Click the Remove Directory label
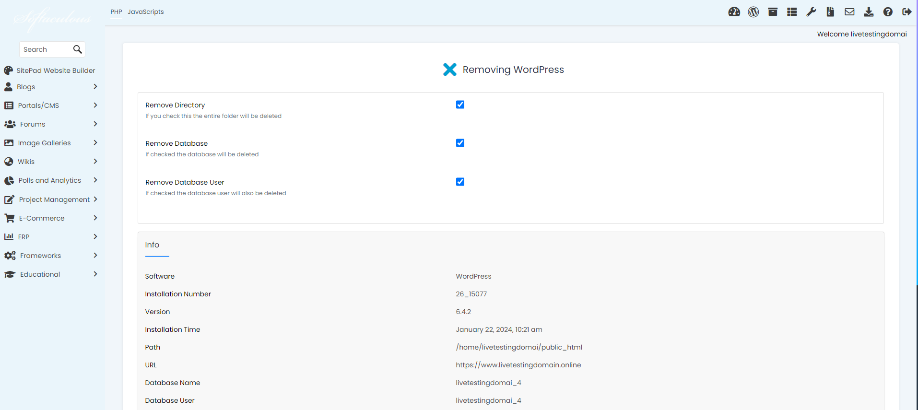The height and width of the screenshot is (410, 918). pyautogui.click(x=175, y=105)
